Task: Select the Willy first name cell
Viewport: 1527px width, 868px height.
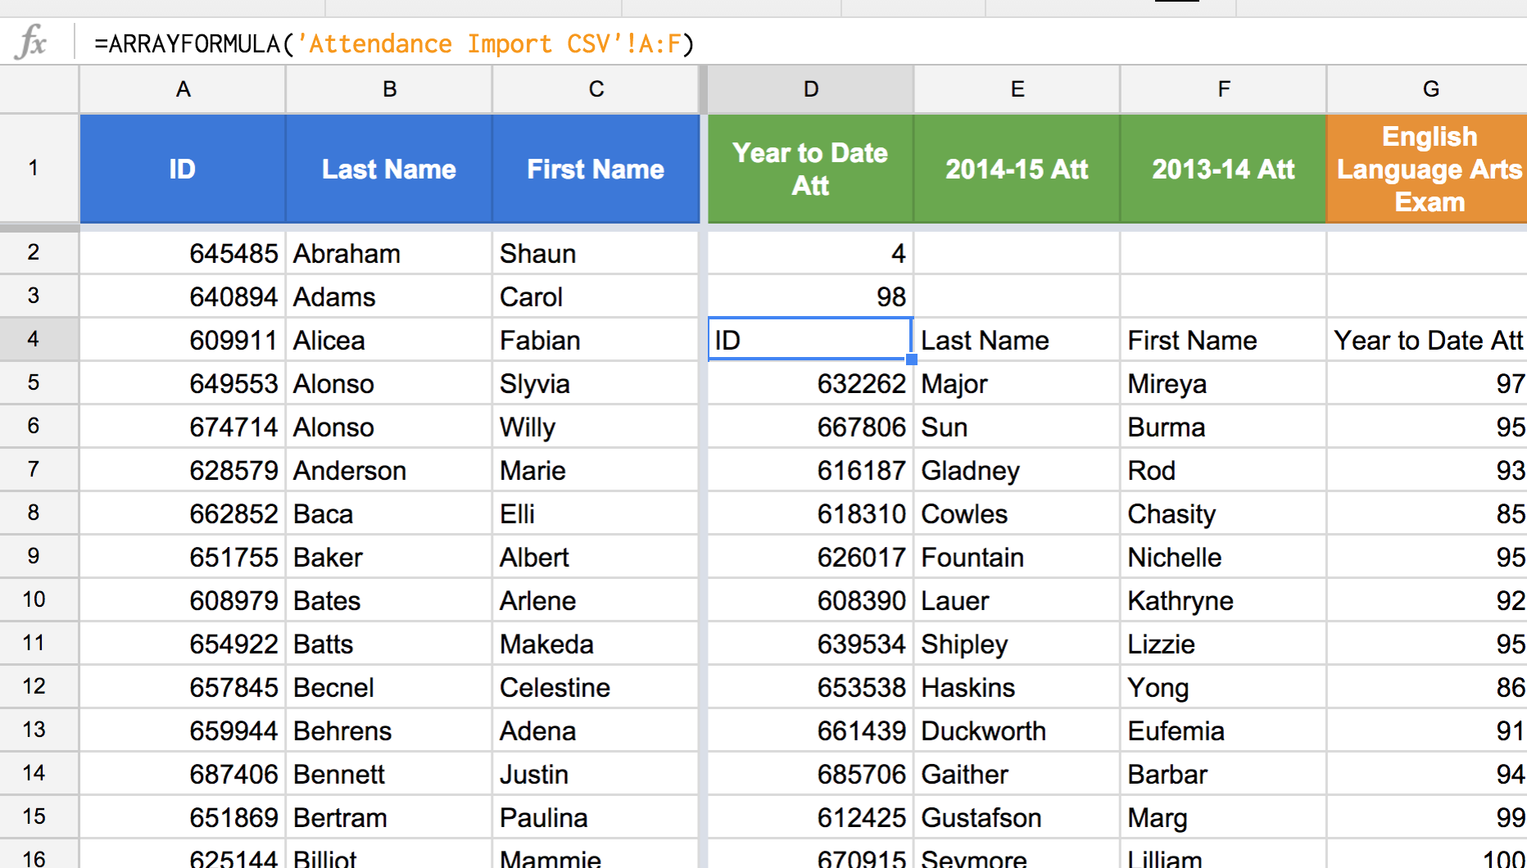Action: pos(596,427)
